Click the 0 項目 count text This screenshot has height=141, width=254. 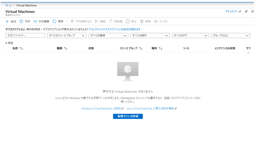point(9,43)
